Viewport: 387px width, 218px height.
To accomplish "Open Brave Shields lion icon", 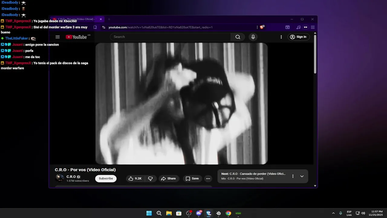I will click(262, 27).
